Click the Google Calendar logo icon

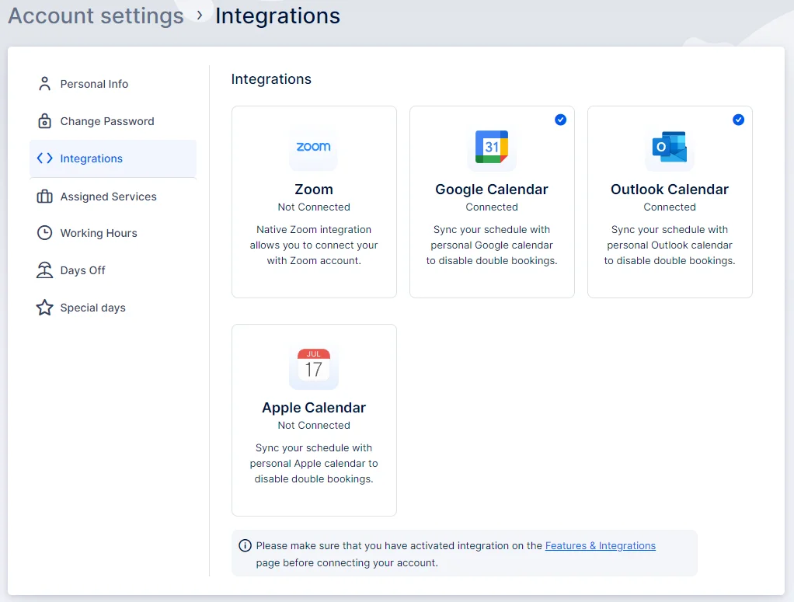click(x=492, y=147)
